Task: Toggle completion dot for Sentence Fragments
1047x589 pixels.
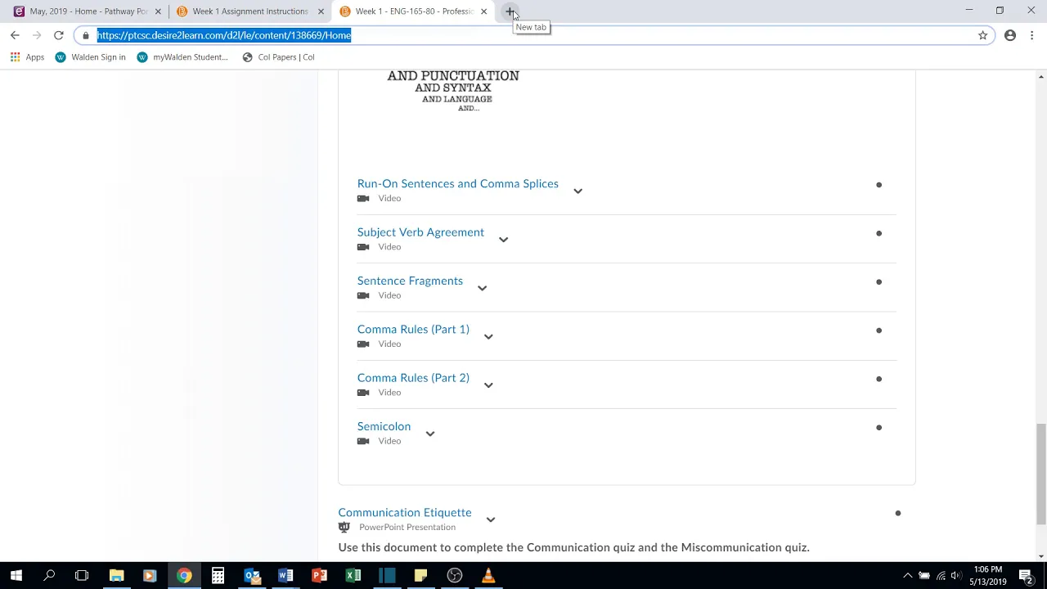Action: pos(878,282)
